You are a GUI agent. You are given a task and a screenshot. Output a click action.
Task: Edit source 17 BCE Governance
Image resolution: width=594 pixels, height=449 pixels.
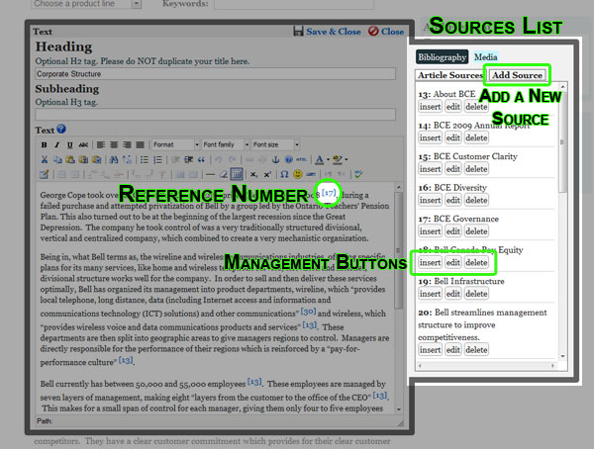coord(453,231)
